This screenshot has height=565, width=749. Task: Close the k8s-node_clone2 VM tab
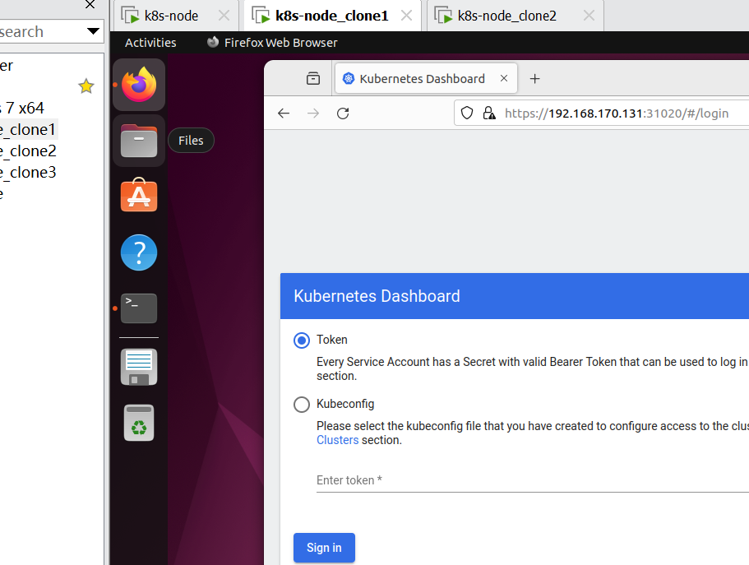pos(589,16)
